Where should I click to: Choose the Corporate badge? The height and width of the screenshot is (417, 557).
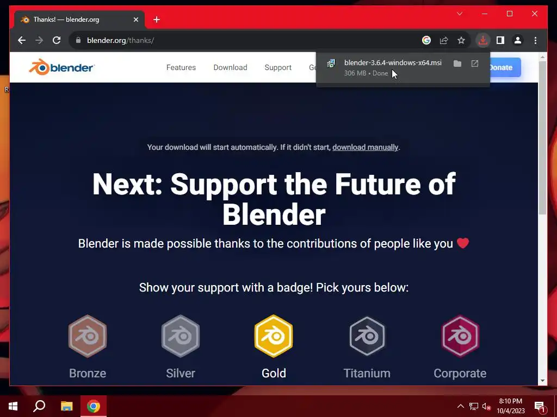coord(460,346)
